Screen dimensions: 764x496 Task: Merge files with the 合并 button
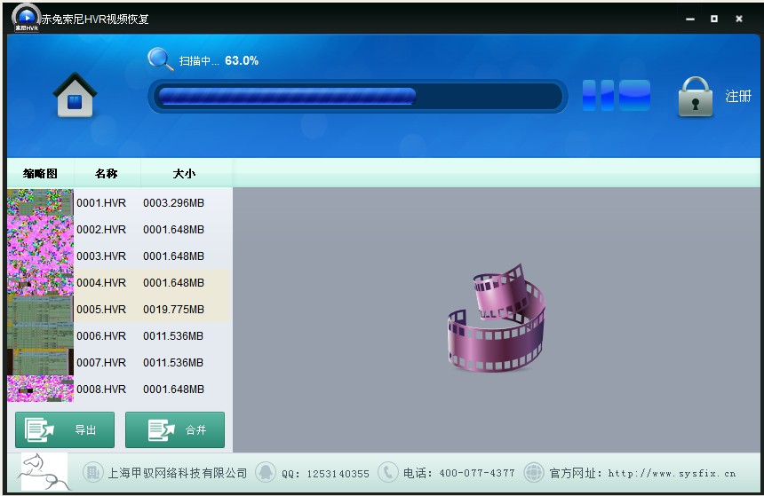[175, 429]
